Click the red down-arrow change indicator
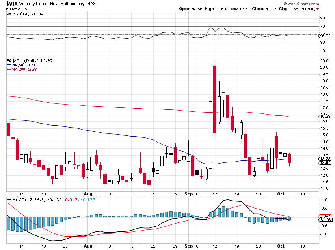Viewport: 335px width, 250px height. click(x=318, y=9)
